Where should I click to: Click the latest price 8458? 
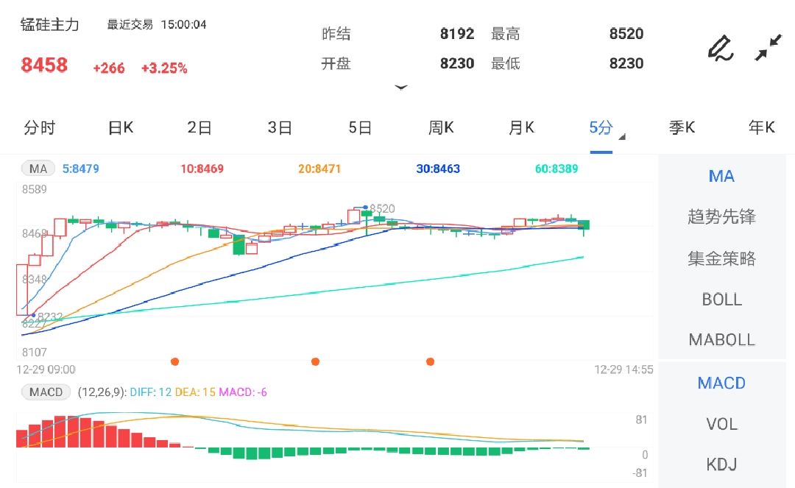(44, 65)
